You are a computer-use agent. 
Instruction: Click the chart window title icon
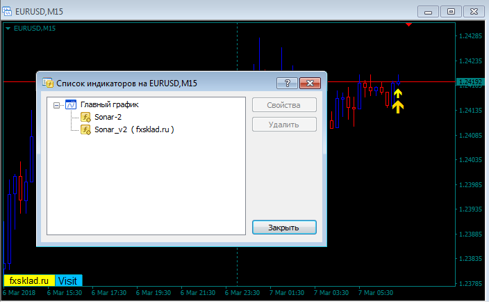(x=7, y=12)
